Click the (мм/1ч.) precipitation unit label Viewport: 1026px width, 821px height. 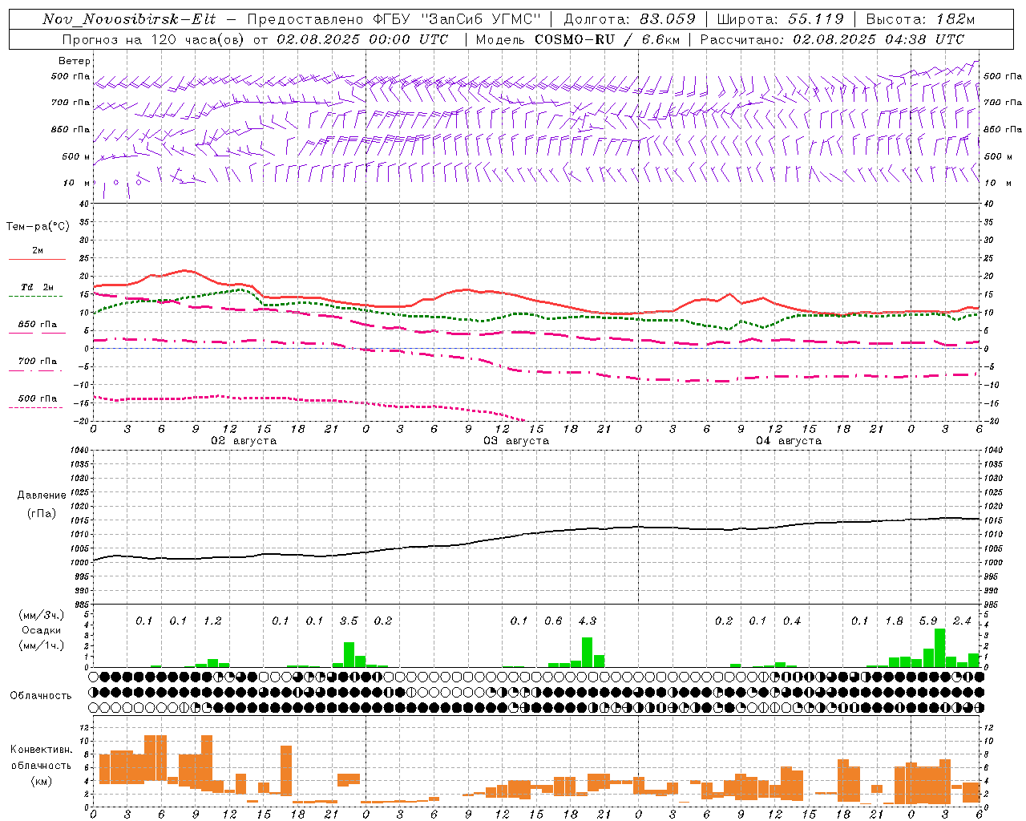pos(42,645)
